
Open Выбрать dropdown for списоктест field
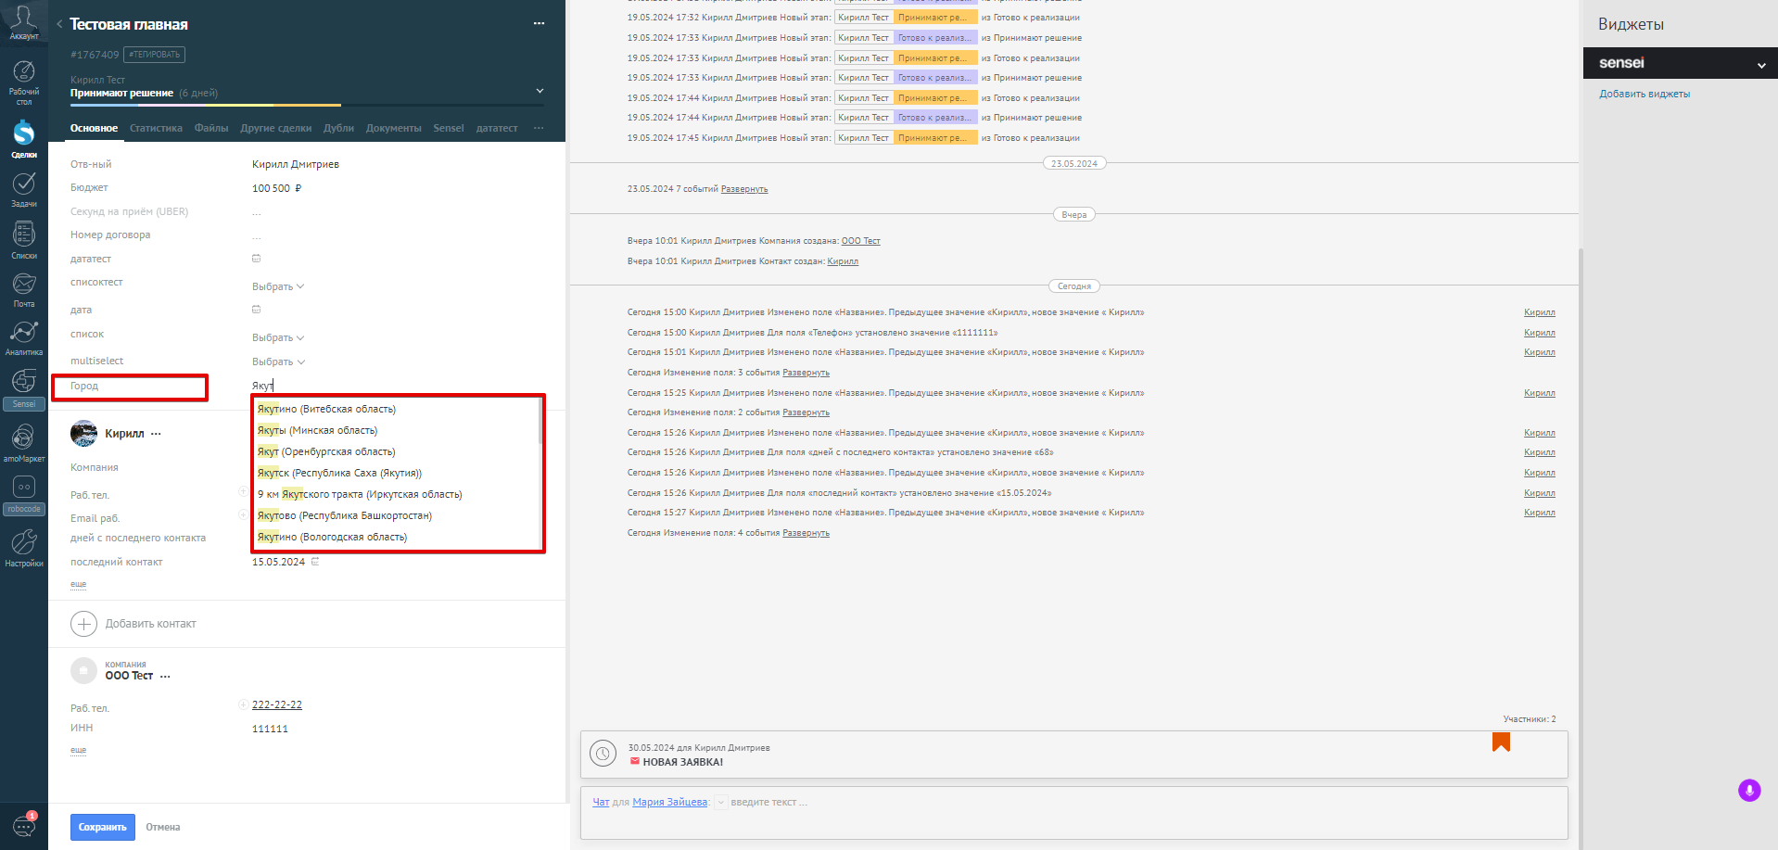[x=278, y=286]
